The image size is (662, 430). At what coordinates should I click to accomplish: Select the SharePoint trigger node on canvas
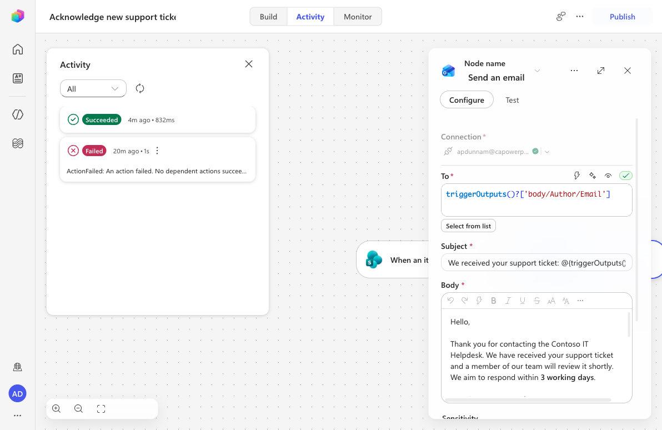(x=393, y=259)
